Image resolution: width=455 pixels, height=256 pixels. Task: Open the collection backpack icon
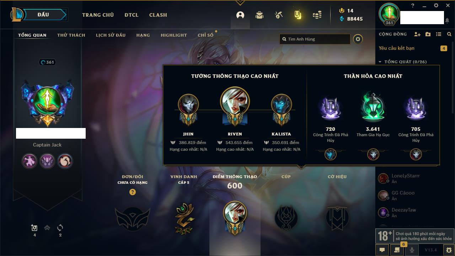point(259,15)
